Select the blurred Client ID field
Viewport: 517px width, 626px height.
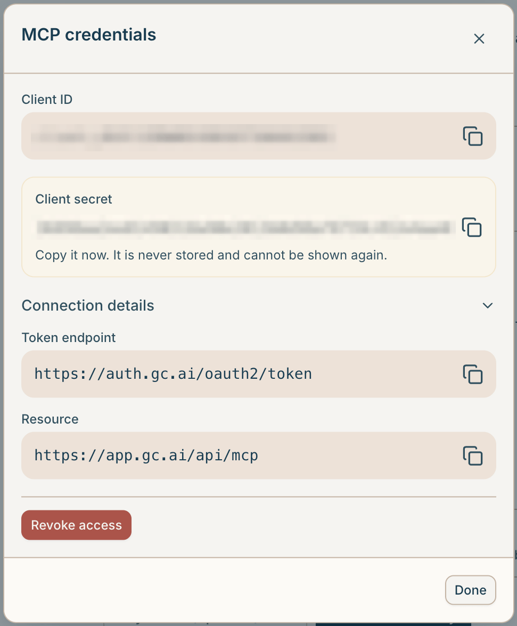[259, 136]
